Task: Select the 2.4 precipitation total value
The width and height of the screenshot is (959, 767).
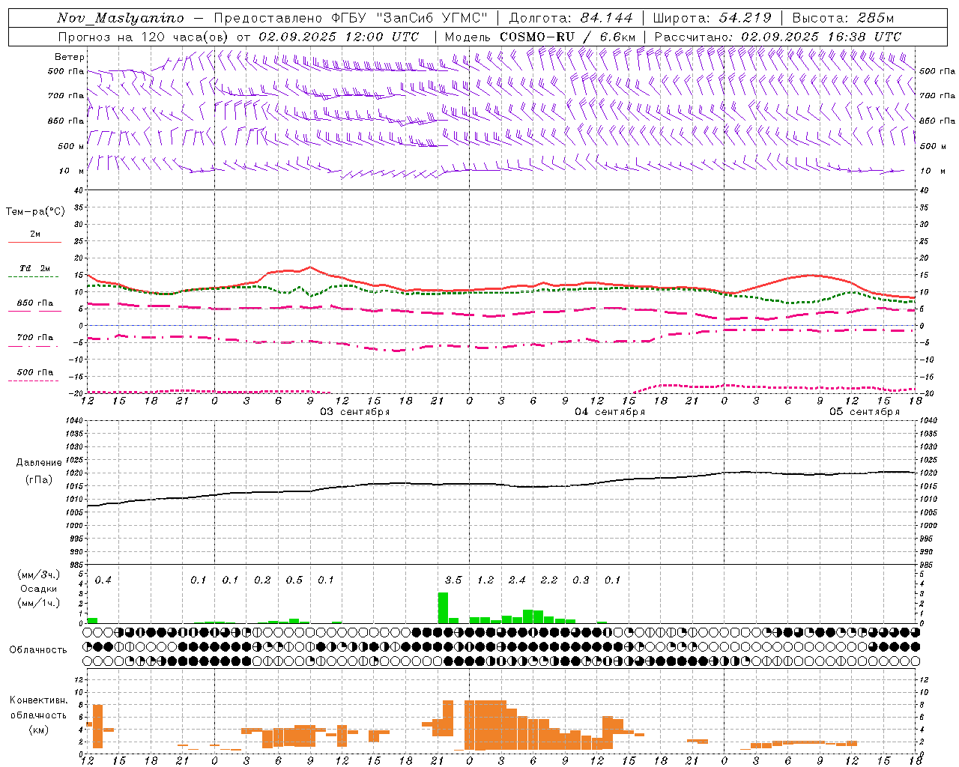Action: 517,580
